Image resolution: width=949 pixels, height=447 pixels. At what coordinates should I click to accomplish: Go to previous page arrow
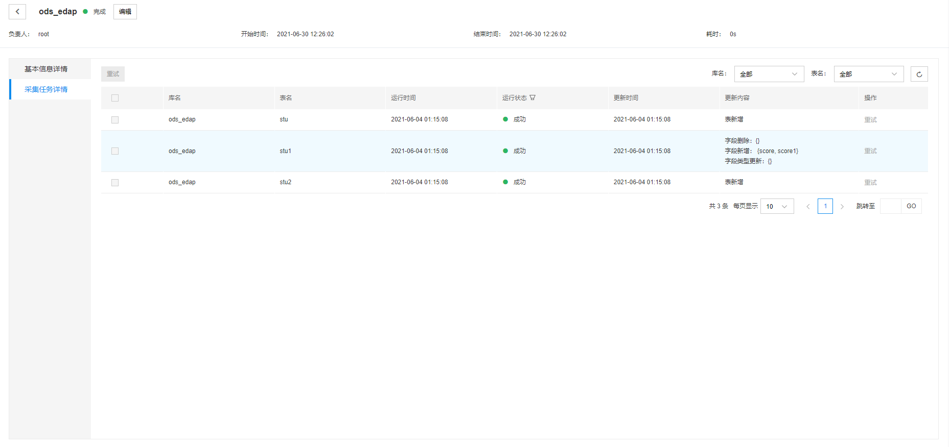pos(808,206)
